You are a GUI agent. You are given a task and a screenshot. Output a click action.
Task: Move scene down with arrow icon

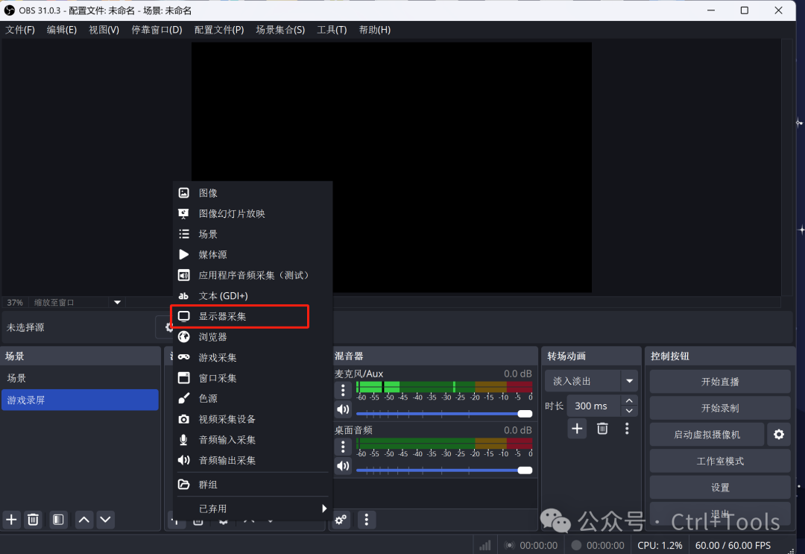pos(105,520)
